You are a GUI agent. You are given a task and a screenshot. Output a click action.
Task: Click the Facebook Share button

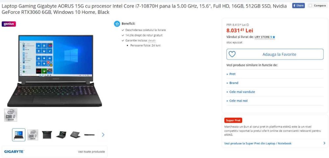point(298,6)
